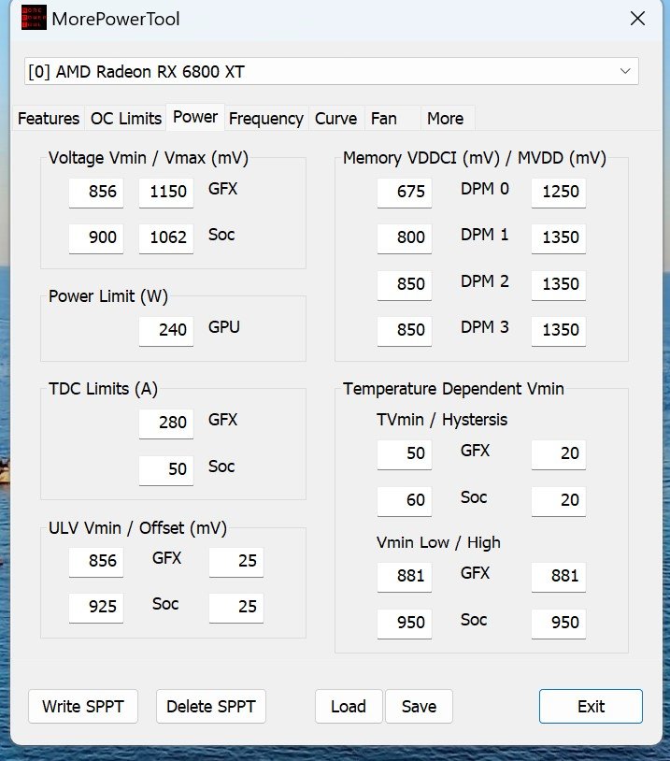The height and width of the screenshot is (761, 670).
Task: Edit the DPM 2 MVDD field 1350
Action: pyautogui.click(x=559, y=284)
